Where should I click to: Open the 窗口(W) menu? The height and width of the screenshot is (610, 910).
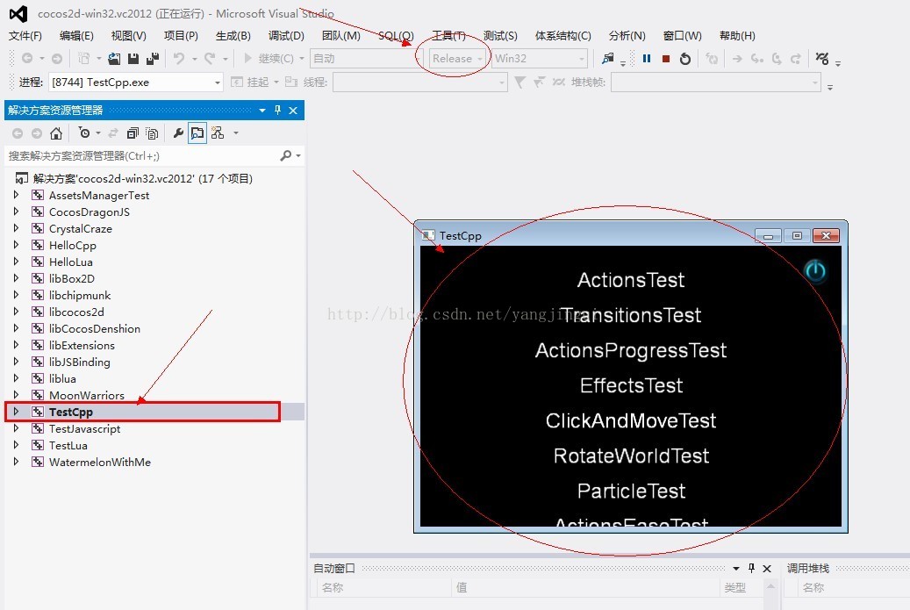coord(682,36)
